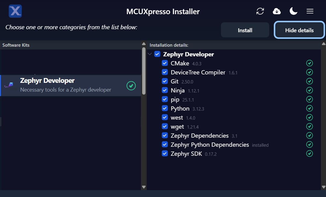Click the green status checkmark beside Git
The image size is (326, 197).
[309, 81]
